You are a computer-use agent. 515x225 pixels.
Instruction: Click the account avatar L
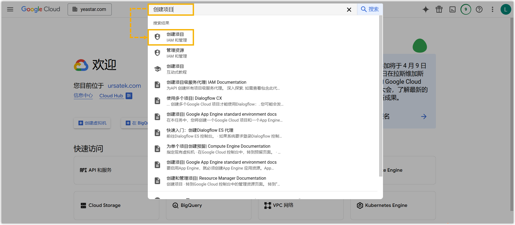click(x=505, y=10)
